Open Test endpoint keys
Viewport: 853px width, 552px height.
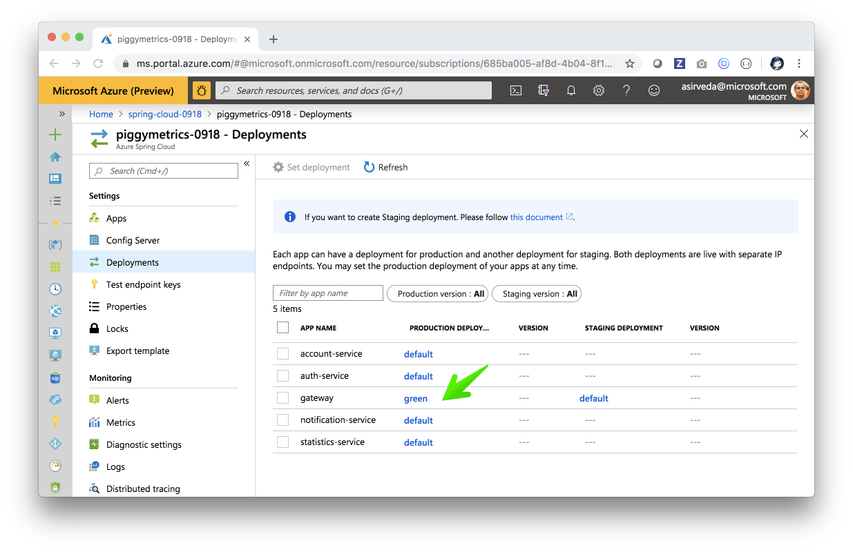tap(143, 284)
